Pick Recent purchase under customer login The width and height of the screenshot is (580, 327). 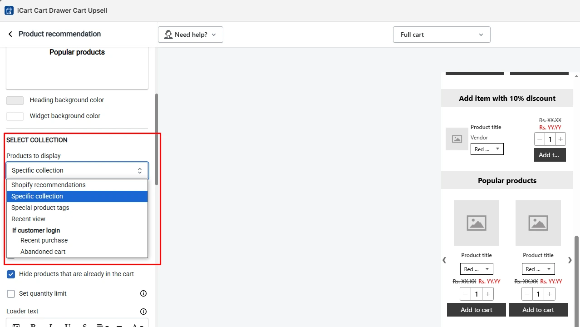click(x=77, y=240)
